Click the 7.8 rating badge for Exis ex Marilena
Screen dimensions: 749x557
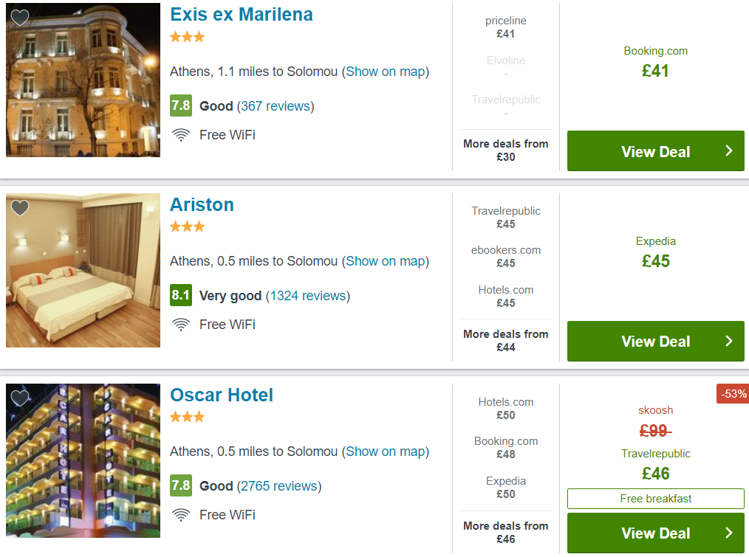coord(181,105)
